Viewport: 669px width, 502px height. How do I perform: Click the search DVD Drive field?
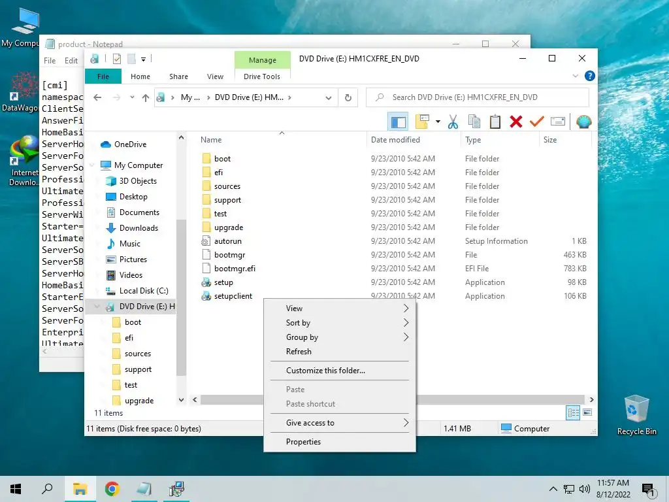[478, 98]
